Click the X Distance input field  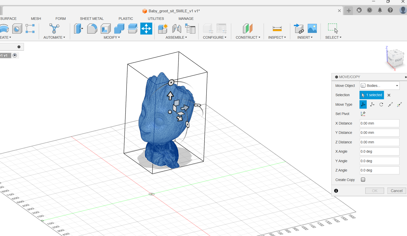(x=379, y=123)
